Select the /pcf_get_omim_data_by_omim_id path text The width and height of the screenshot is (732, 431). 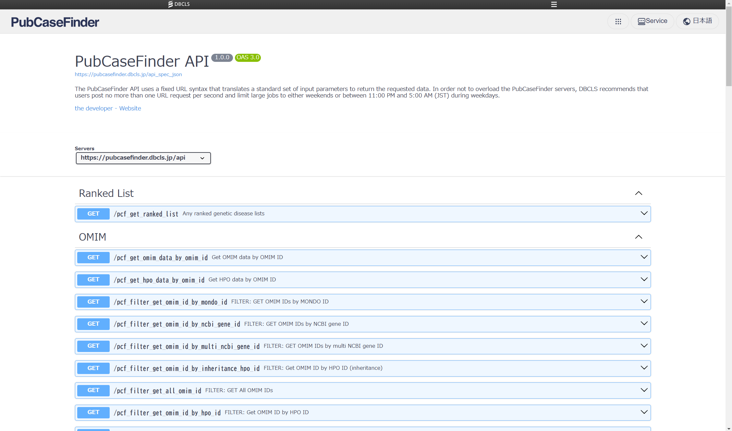(x=161, y=258)
